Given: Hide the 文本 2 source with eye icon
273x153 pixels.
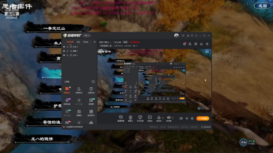Looking at the screenshot, I should point(64,47).
